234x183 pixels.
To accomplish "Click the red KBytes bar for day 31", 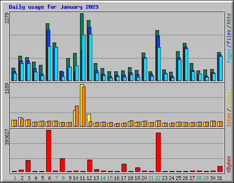I will (220, 169).
